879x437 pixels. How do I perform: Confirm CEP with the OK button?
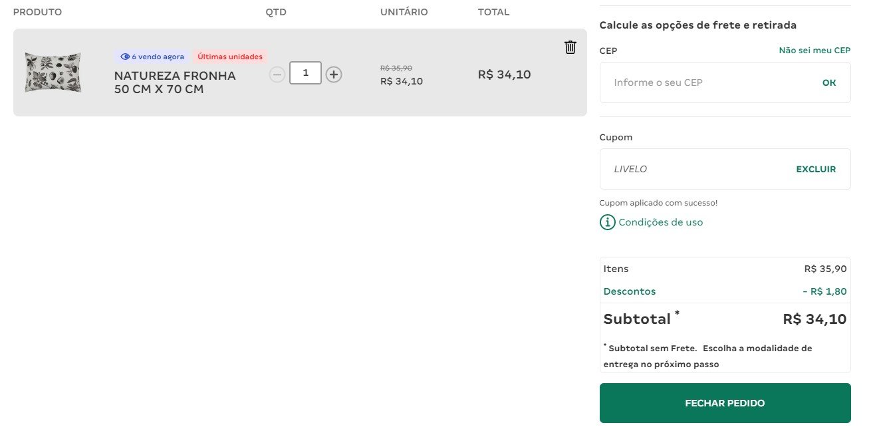click(829, 83)
